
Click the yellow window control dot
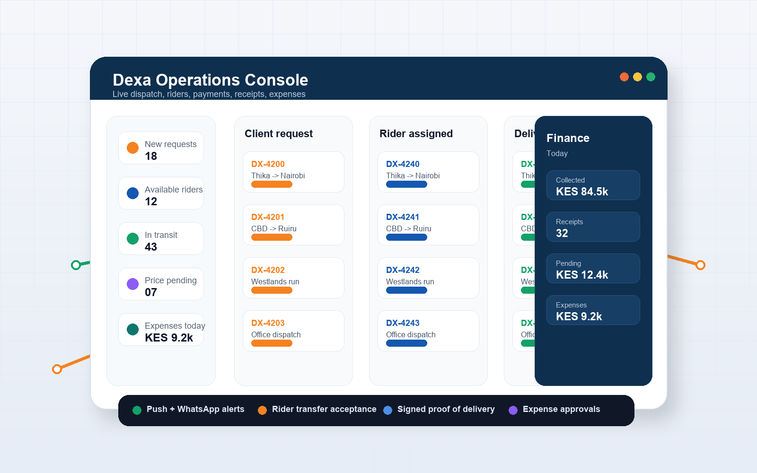click(638, 77)
